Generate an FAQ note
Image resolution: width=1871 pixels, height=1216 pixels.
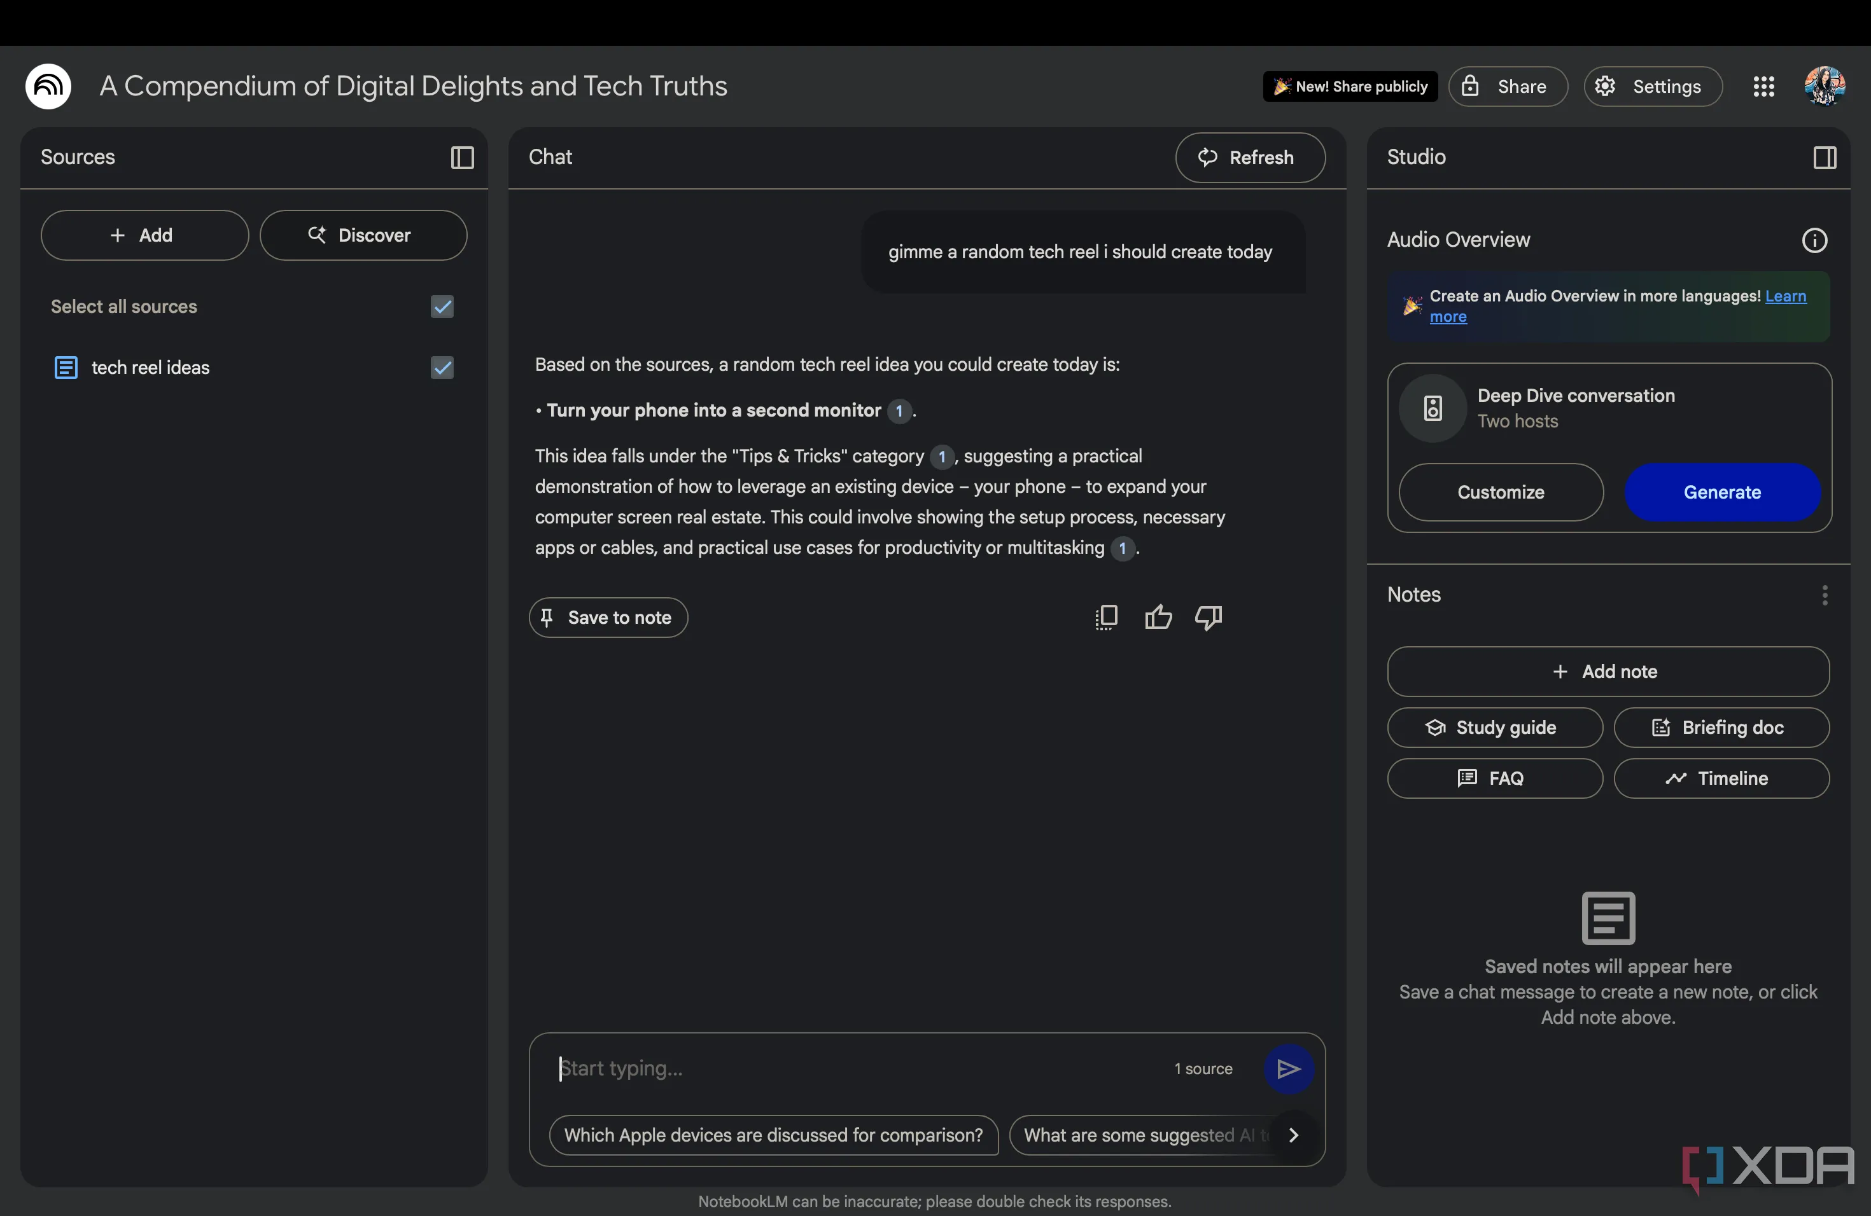coord(1494,778)
